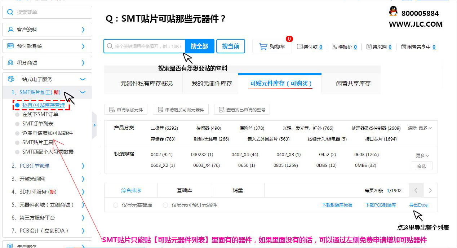Image resolution: width=457 pixels, height=248 pixels.
Task: Click the 闲置共享中 box icon
Action: [404, 46]
